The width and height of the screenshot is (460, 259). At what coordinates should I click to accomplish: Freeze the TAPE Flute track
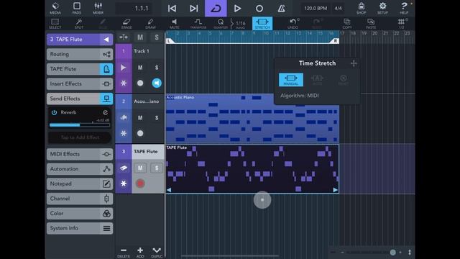click(x=124, y=183)
